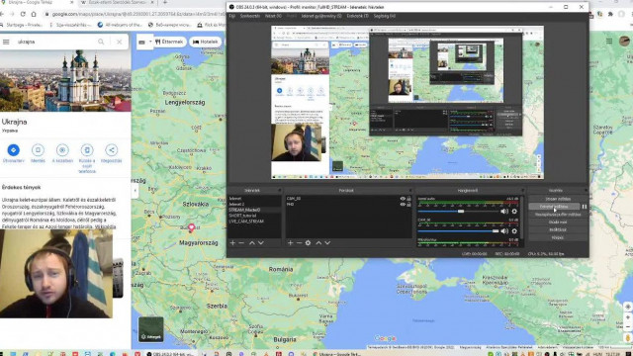Add a new source in OBS sources panel
The width and height of the screenshot is (633, 356).
290,243
